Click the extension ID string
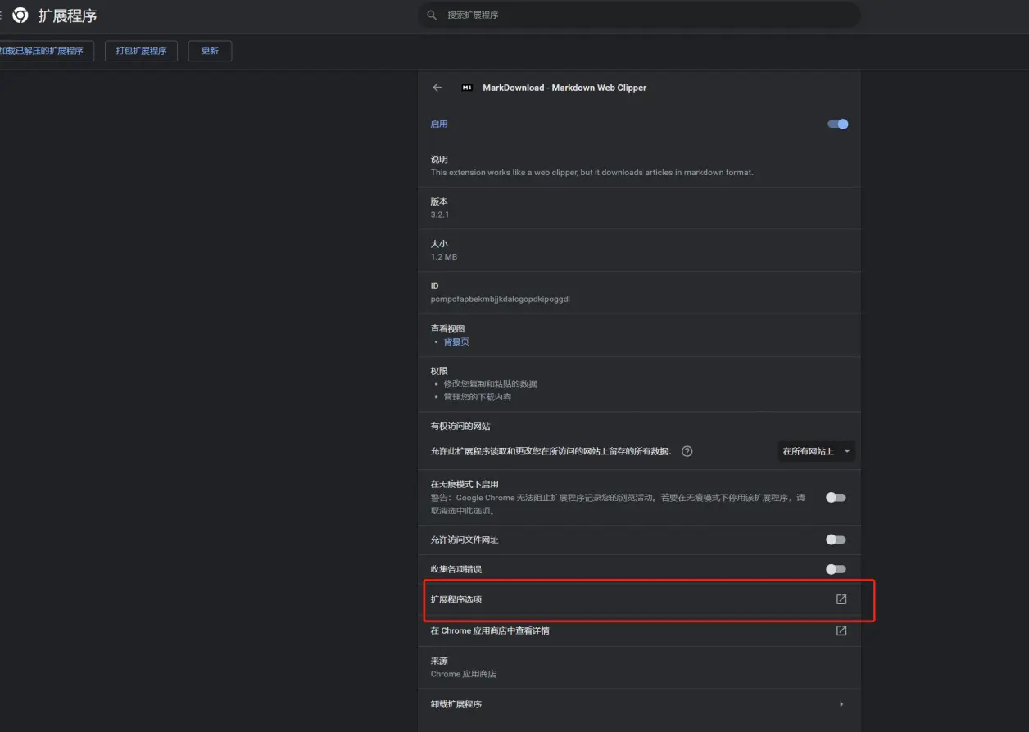 point(501,300)
